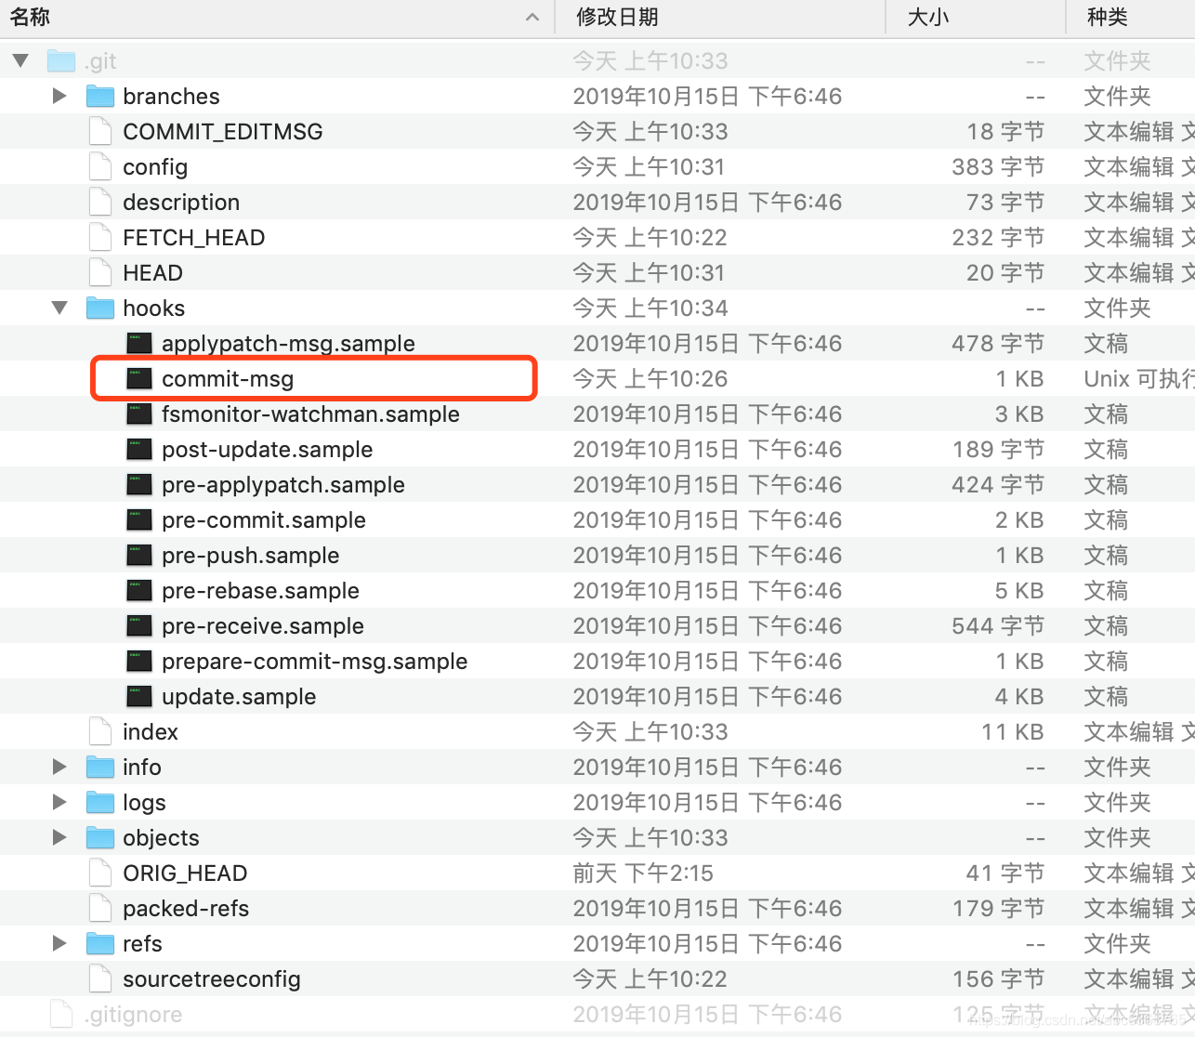Select the description file name
This screenshot has height=1037, width=1195.
pos(181,203)
